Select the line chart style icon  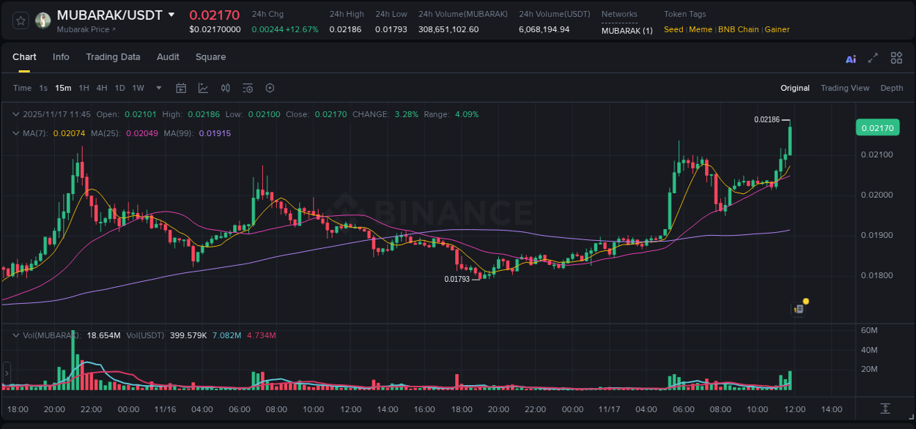(203, 88)
